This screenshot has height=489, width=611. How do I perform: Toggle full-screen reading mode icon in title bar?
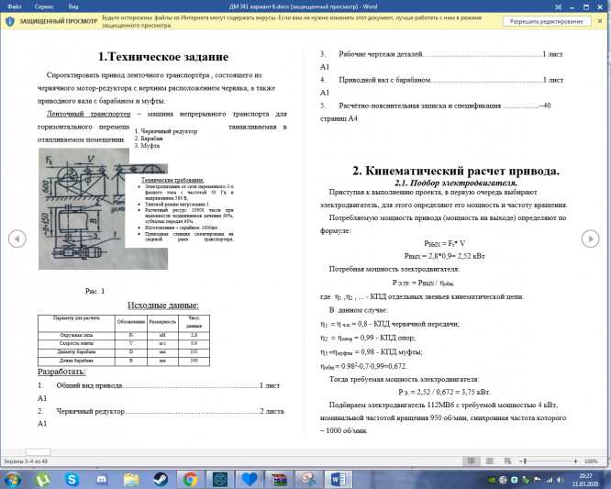pos(559,7)
